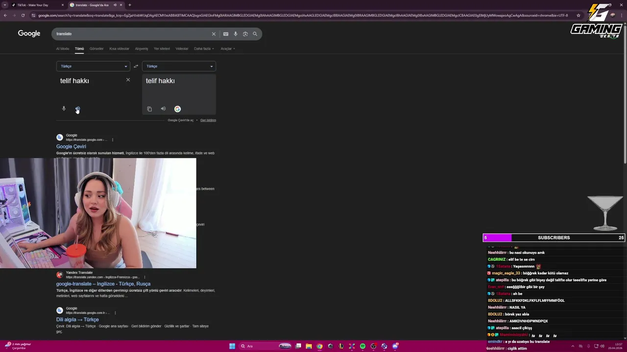The width and height of the screenshot is (627, 352).
Task: Click the translate input microphone icon
Action: (64, 109)
